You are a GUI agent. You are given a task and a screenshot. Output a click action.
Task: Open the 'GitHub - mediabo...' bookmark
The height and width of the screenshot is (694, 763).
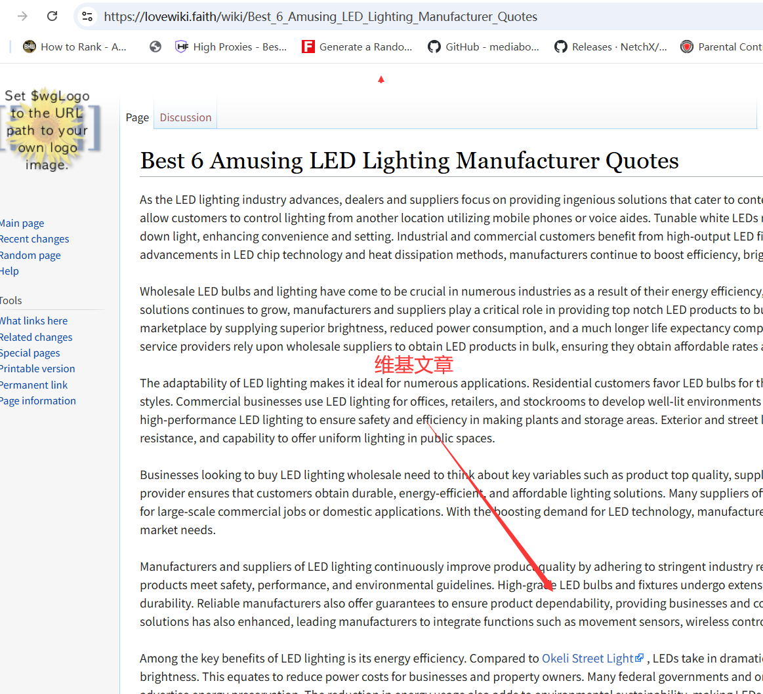pos(484,47)
